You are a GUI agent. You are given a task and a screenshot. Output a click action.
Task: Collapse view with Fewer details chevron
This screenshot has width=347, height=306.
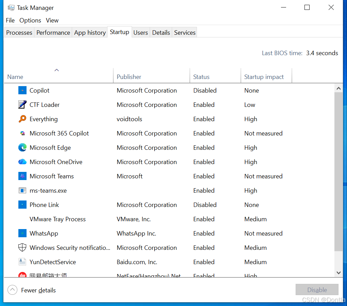coord(12,290)
